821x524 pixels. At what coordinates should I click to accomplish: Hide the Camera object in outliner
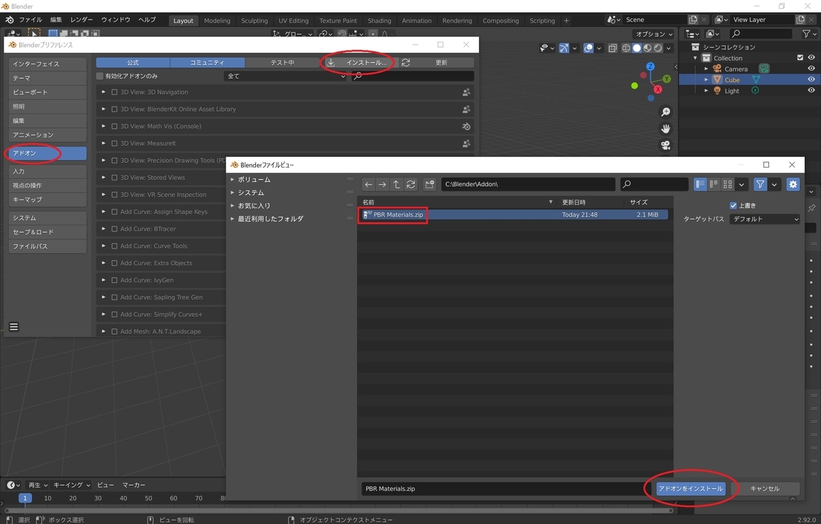click(x=811, y=68)
